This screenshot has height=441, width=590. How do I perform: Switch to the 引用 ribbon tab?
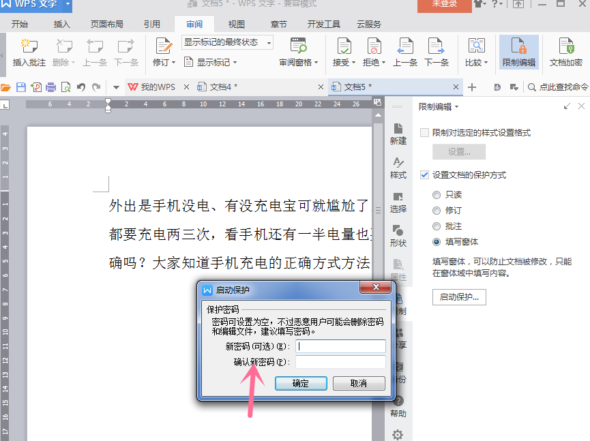point(152,25)
